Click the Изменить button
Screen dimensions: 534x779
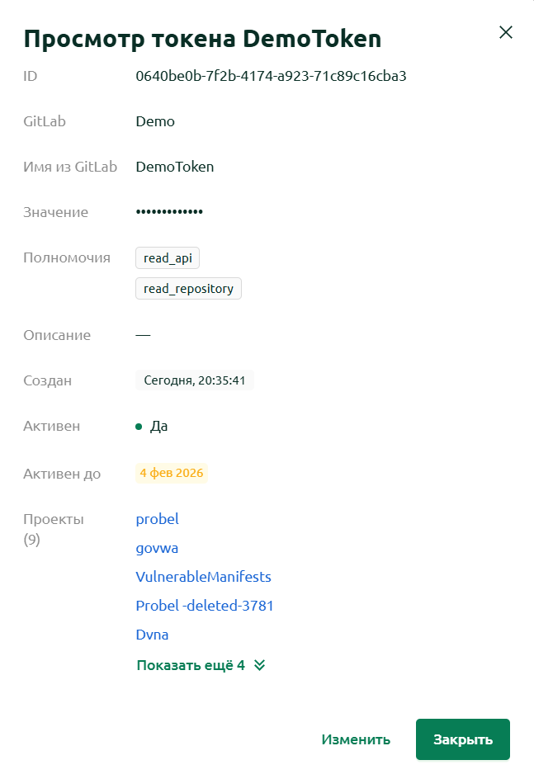(x=356, y=739)
